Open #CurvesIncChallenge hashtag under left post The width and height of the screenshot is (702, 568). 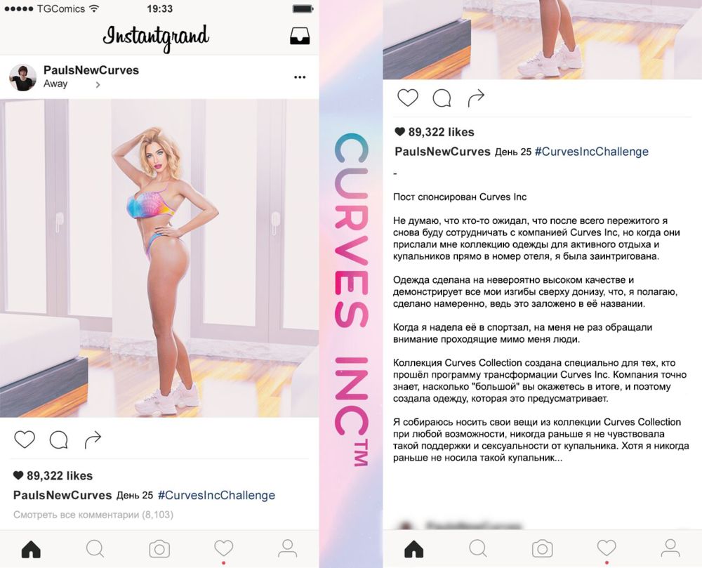217,495
